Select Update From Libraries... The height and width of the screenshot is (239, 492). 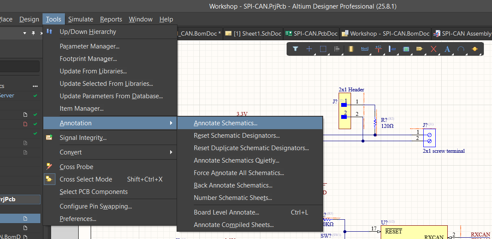point(110,71)
